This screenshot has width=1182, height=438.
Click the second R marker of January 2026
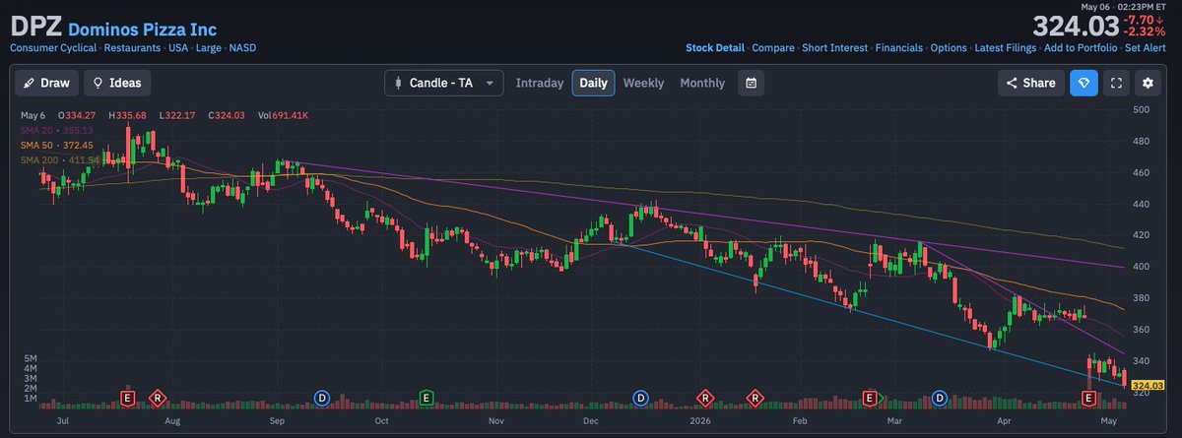755,399
